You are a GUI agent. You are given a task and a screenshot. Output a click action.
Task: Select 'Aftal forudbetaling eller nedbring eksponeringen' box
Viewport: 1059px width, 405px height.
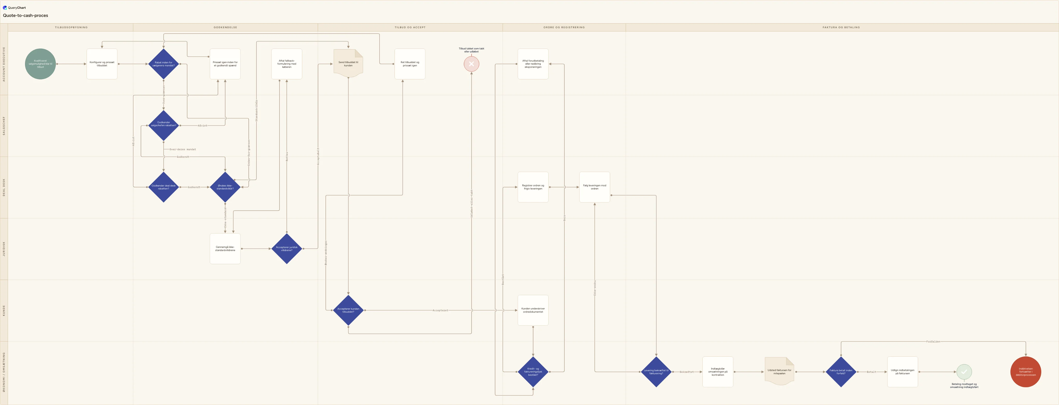point(533,64)
